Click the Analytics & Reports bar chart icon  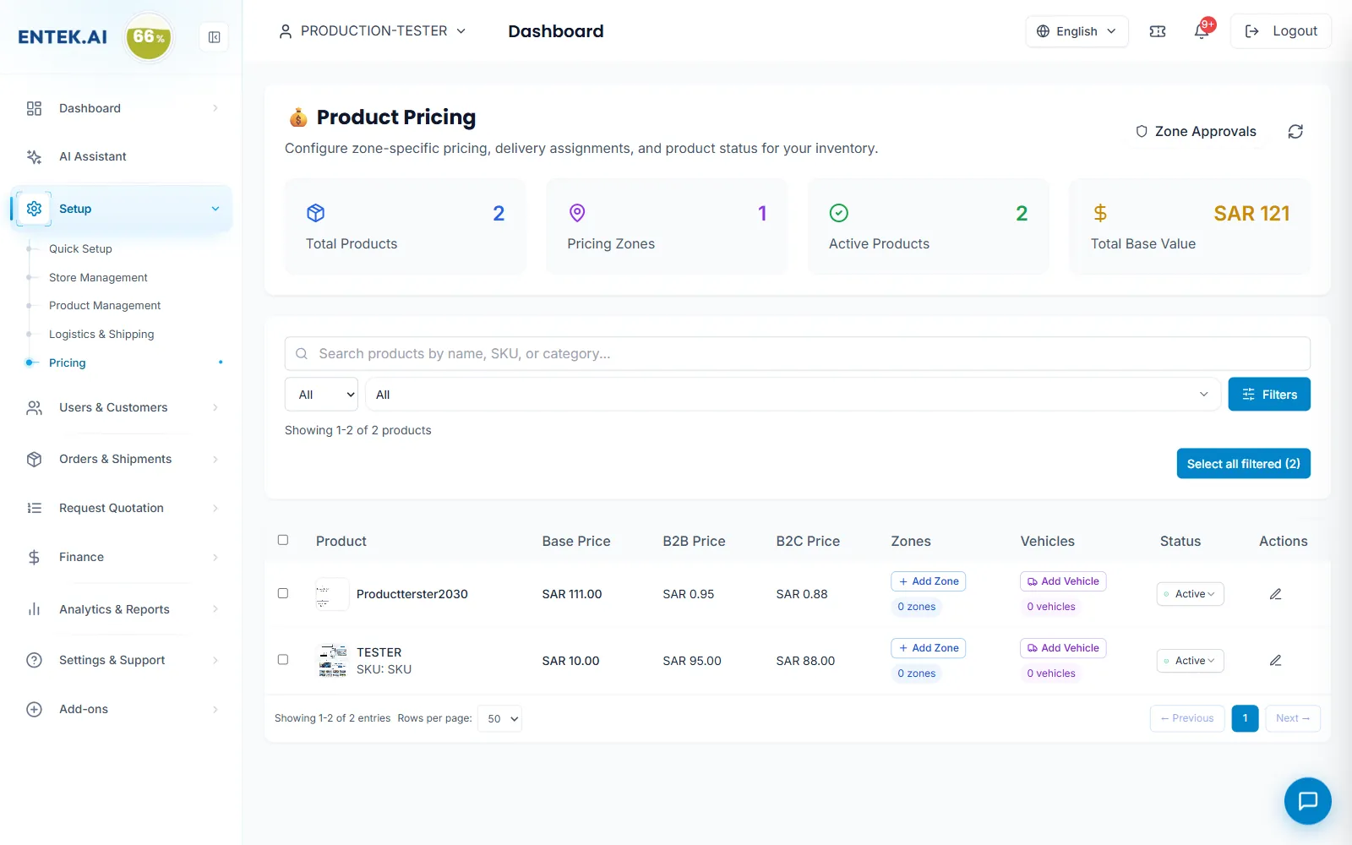point(34,609)
